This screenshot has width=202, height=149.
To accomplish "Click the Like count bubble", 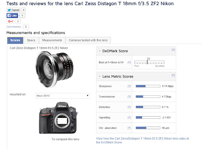I will tap(22, 15).
